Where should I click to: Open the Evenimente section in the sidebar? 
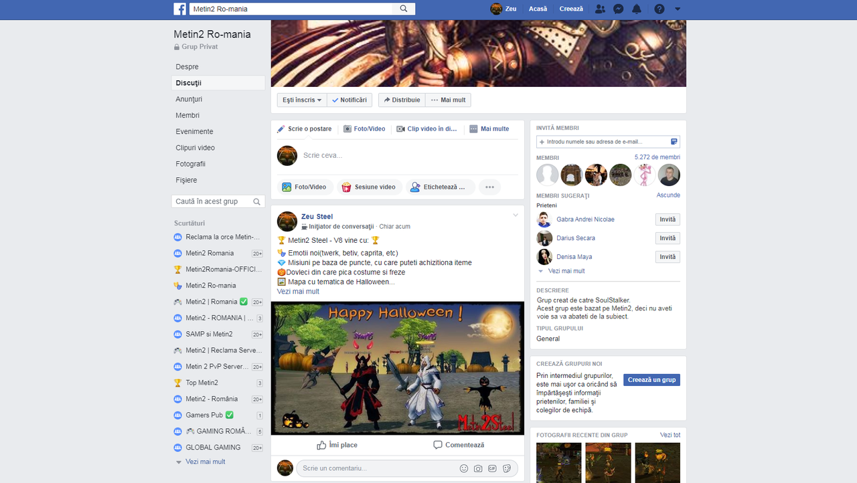[194, 131]
